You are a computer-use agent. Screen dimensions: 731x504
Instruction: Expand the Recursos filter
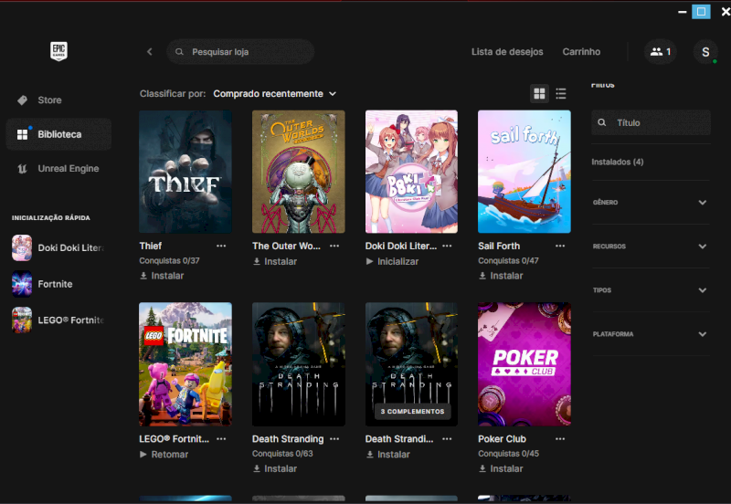click(x=651, y=246)
